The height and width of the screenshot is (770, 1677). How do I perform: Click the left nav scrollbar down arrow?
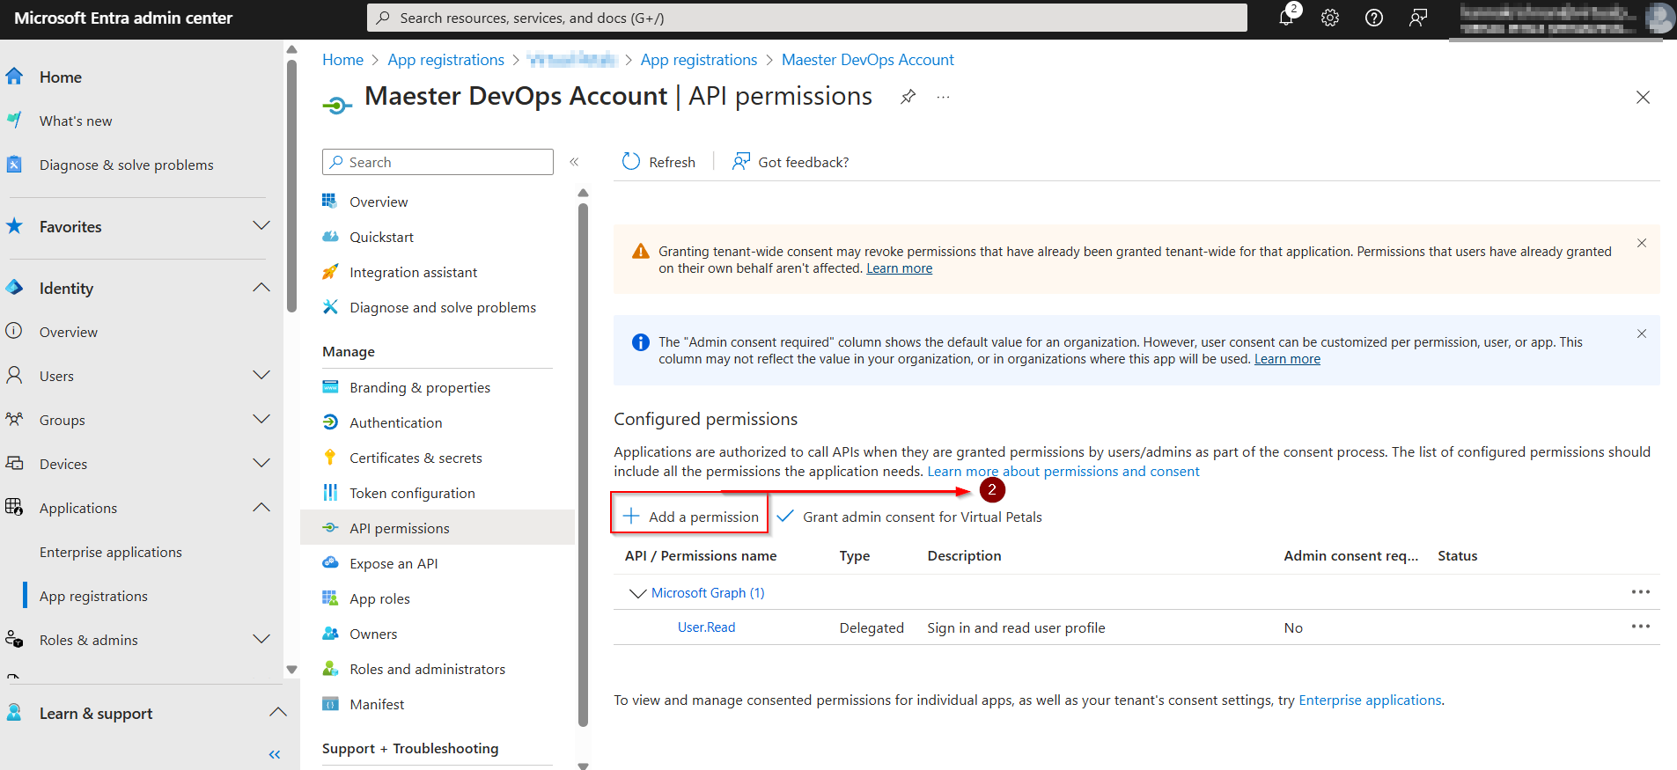(x=291, y=670)
